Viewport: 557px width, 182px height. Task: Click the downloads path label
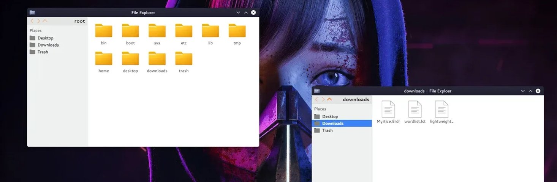coord(356,100)
